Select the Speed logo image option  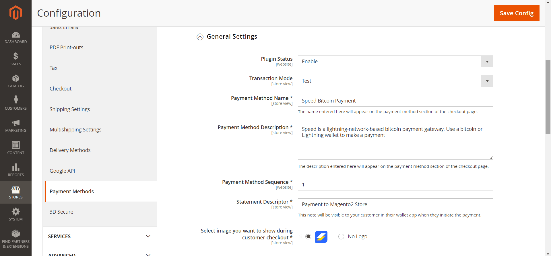point(308,237)
